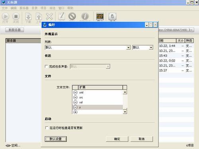199x149 pixels.
Task: Open the 帮助 menu
Action: coord(70,8)
